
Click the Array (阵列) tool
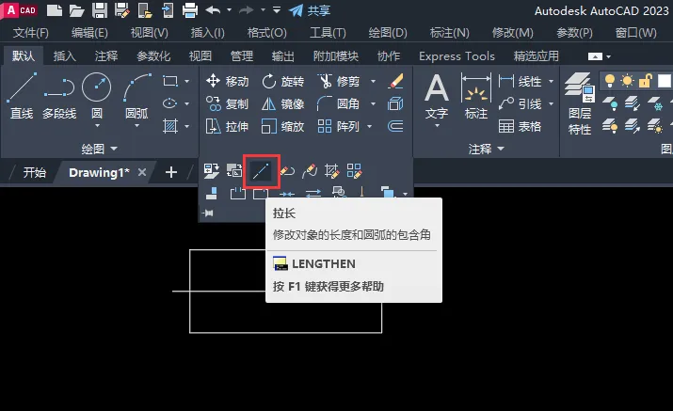click(x=339, y=127)
